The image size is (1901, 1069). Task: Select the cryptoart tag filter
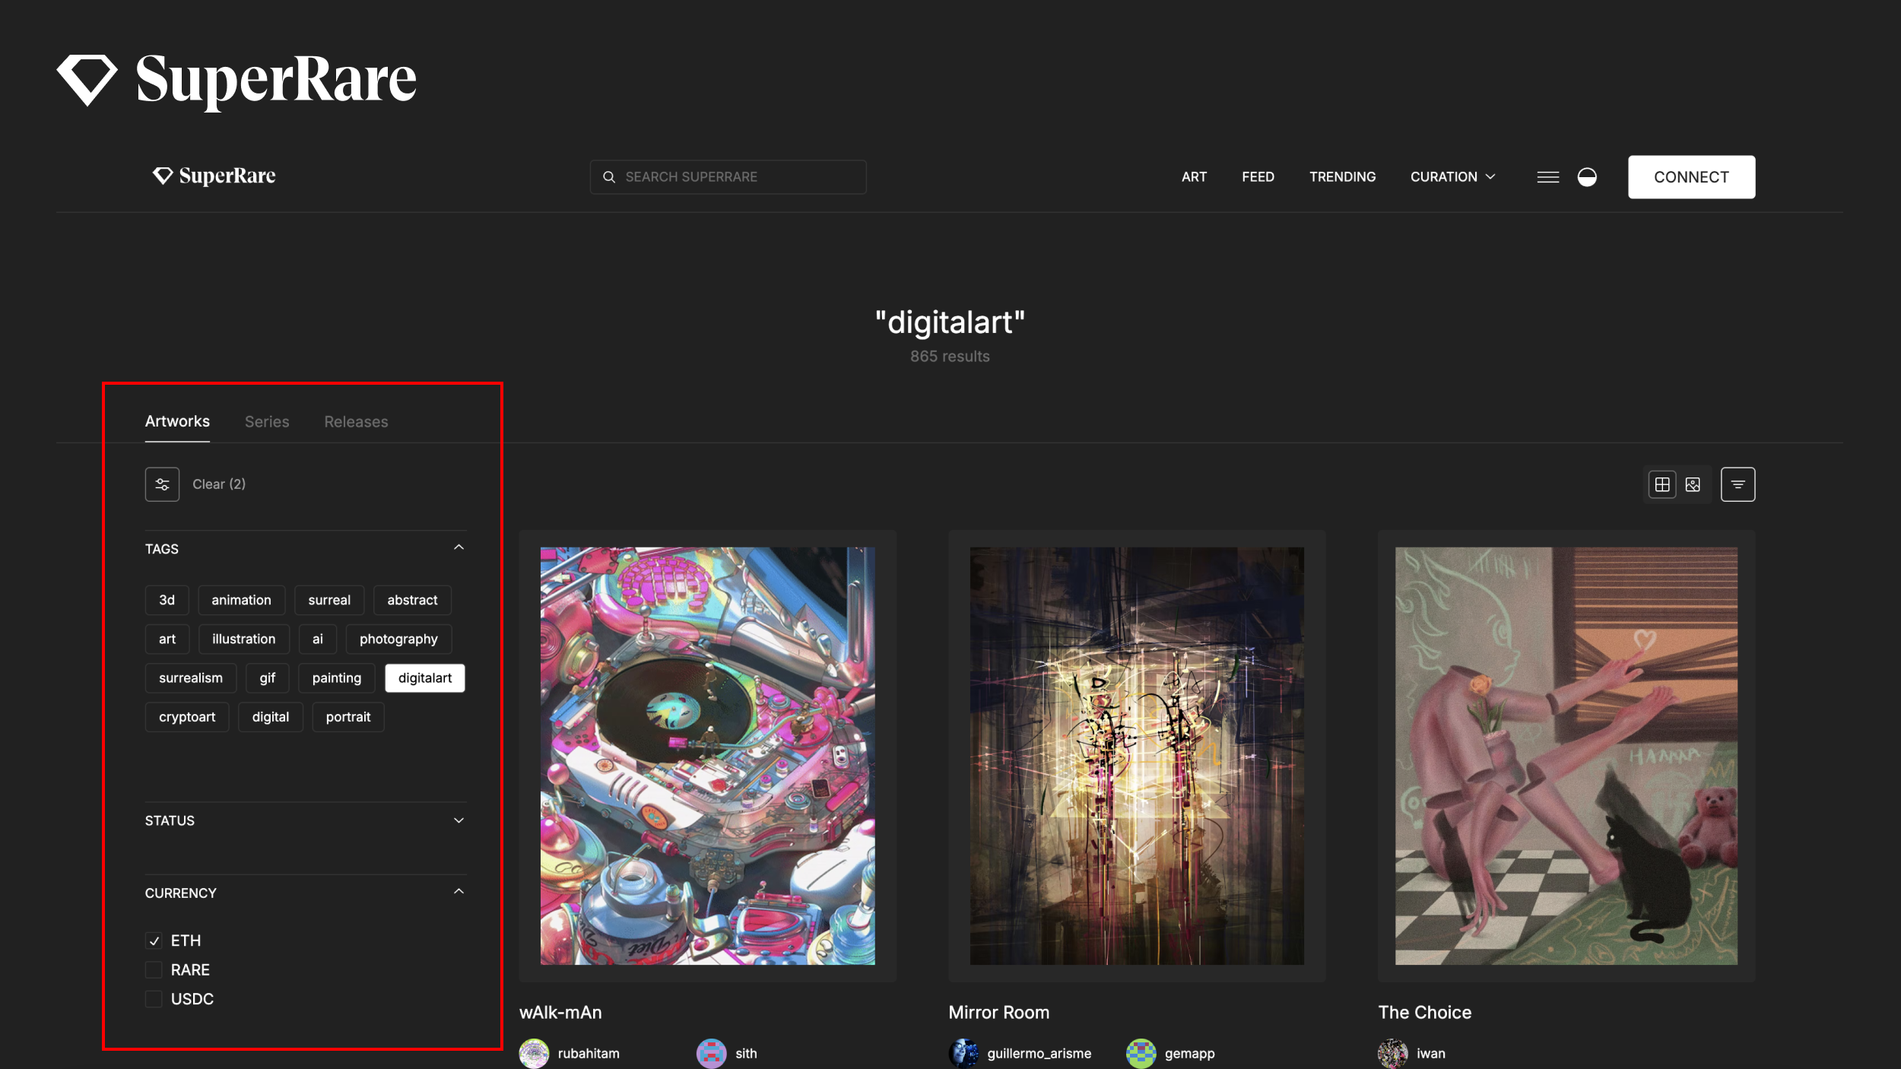coord(187,717)
